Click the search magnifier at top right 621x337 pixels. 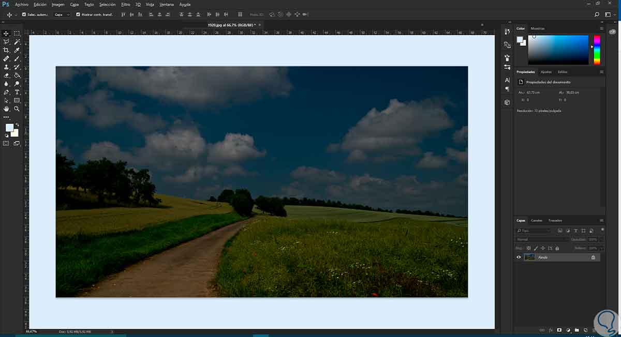[597, 14]
